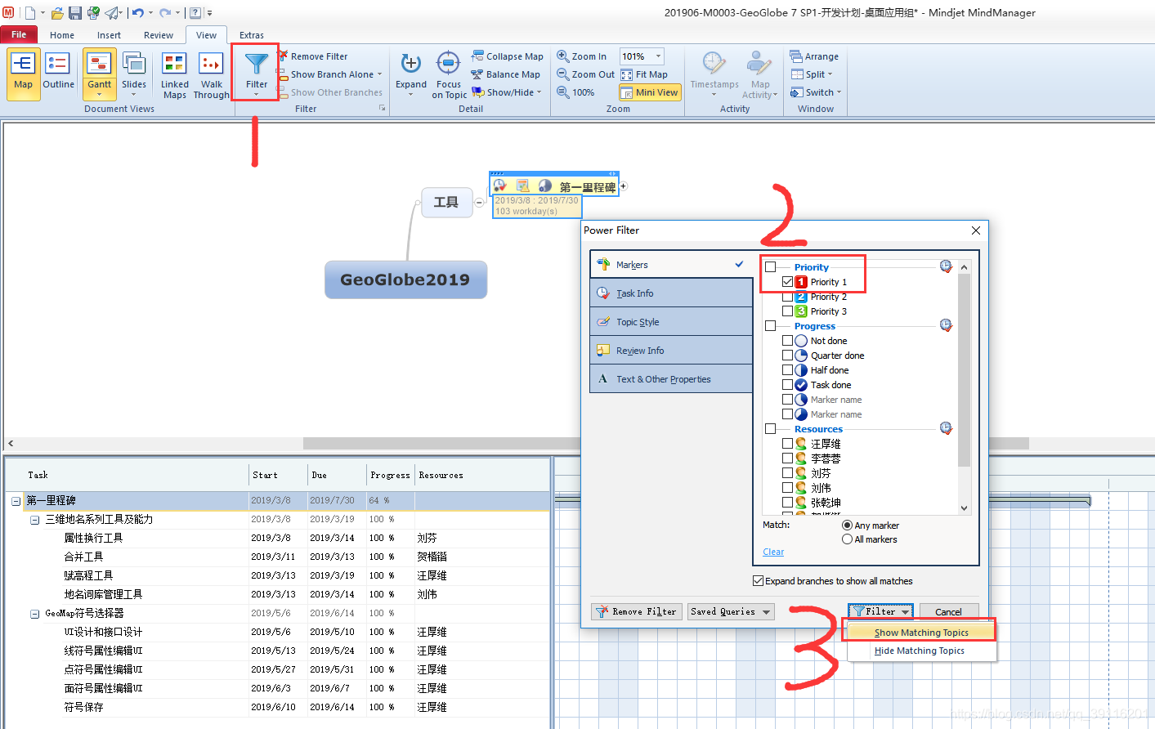1155x729 pixels.
Task: Open the Task Info filter category
Action: pyautogui.click(x=671, y=293)
